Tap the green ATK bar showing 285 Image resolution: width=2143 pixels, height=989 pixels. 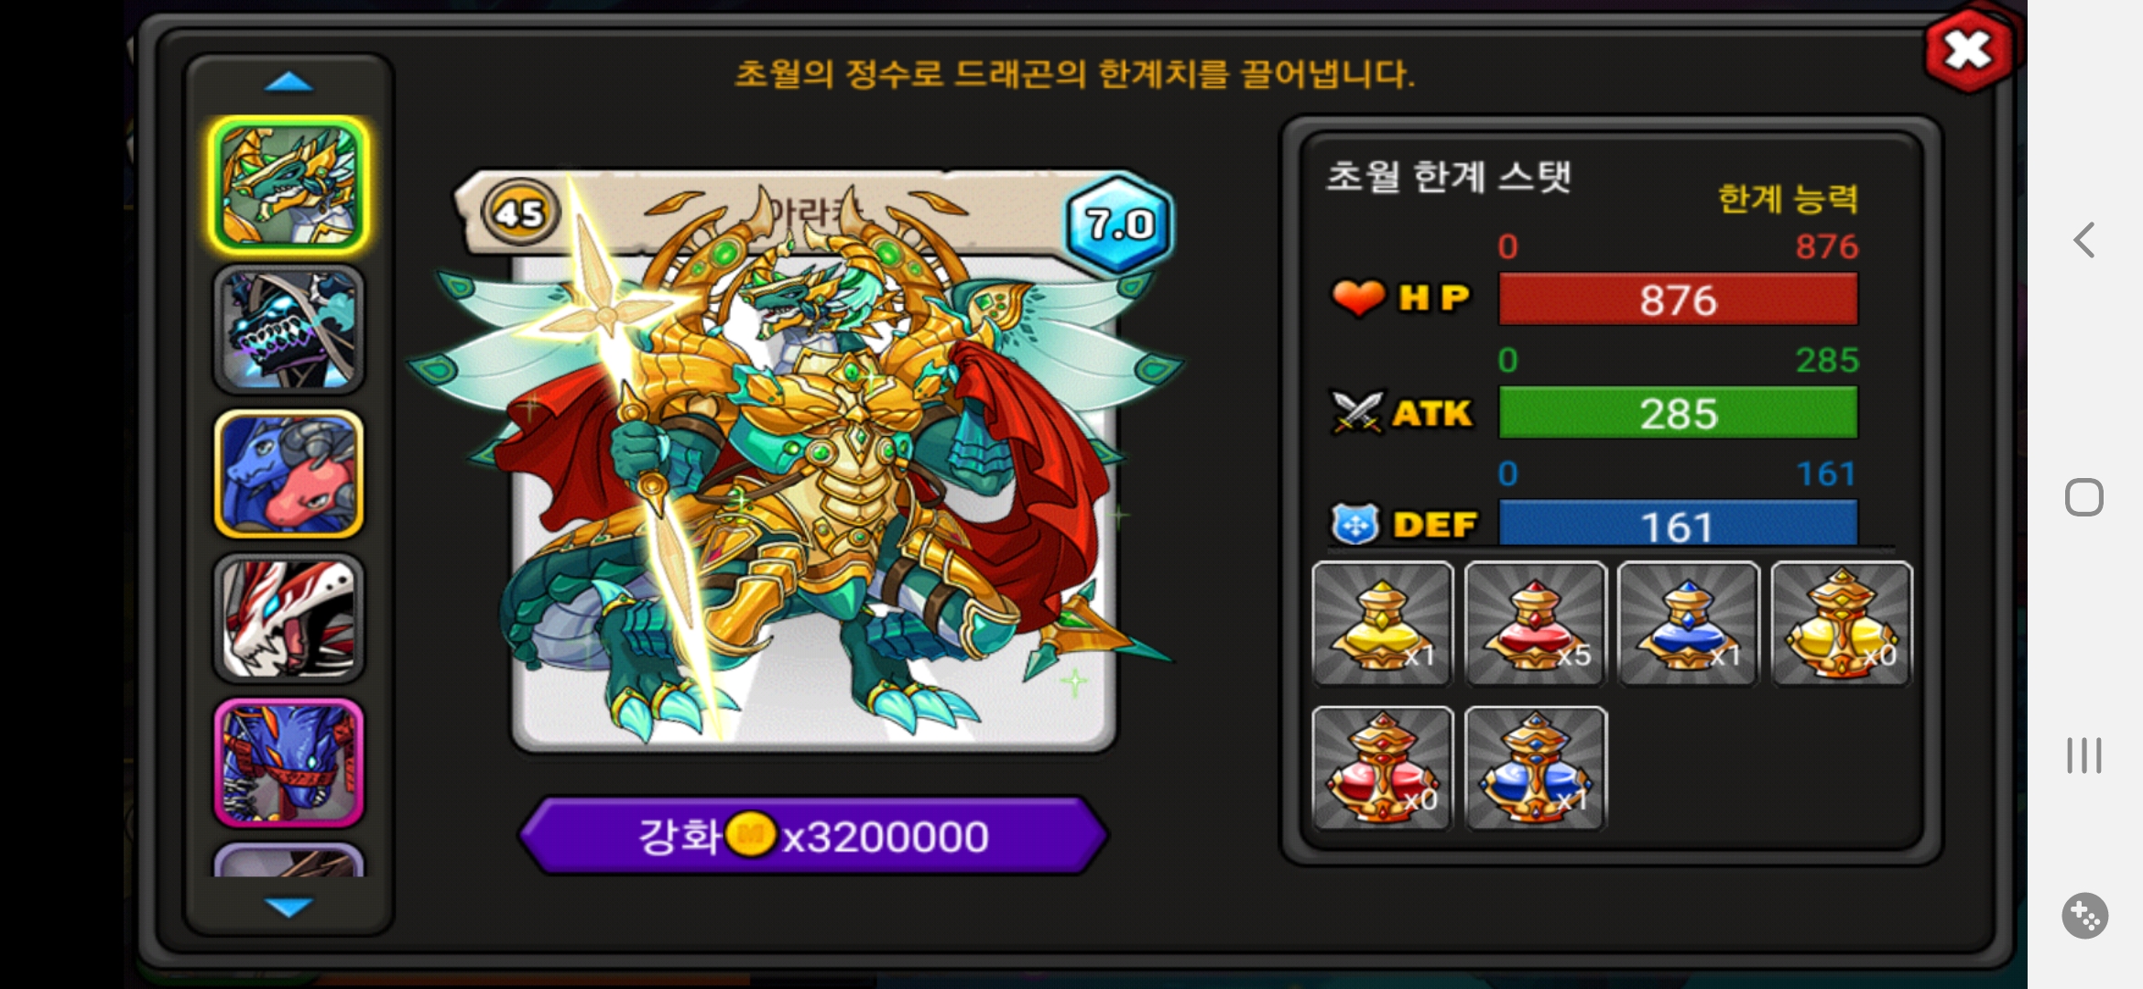pos(1678,413)
